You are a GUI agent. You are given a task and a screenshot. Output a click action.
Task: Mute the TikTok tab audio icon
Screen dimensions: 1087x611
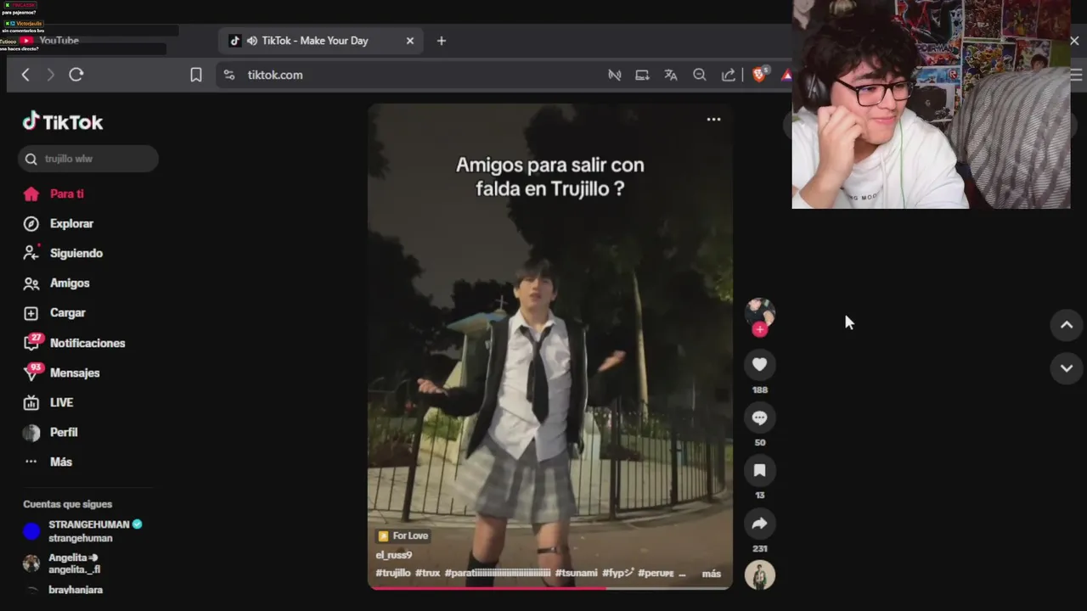251,41
